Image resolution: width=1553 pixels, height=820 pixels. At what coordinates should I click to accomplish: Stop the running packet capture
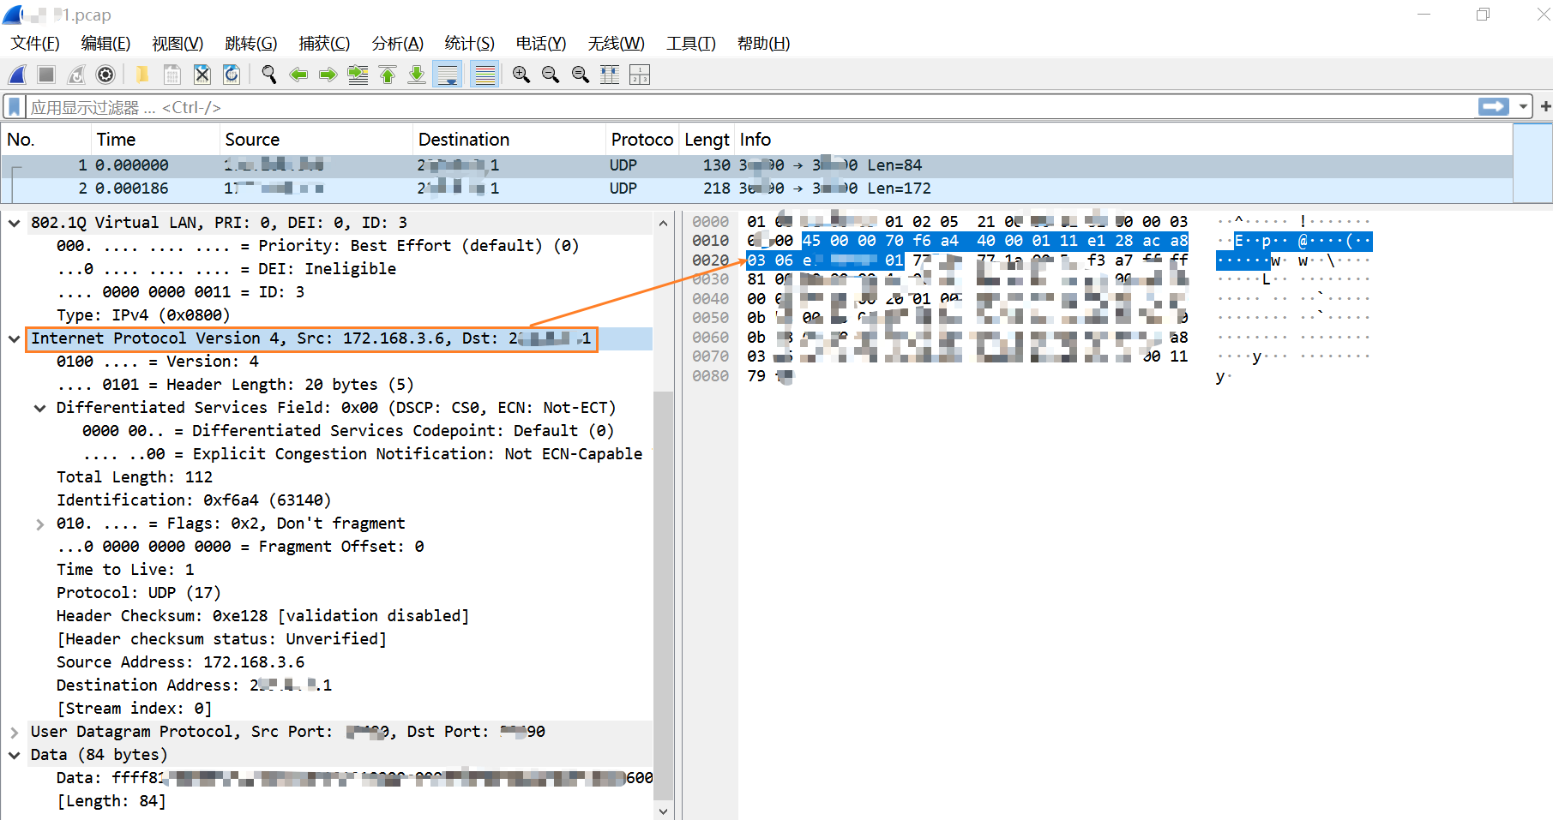46,75
